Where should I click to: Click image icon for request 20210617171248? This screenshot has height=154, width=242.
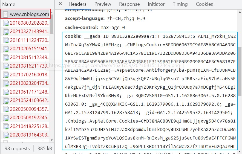6,92
